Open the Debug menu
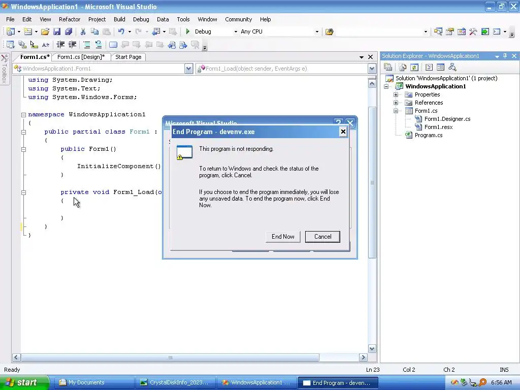The height and width of the screenshot is (390, 520). (141, 19)
